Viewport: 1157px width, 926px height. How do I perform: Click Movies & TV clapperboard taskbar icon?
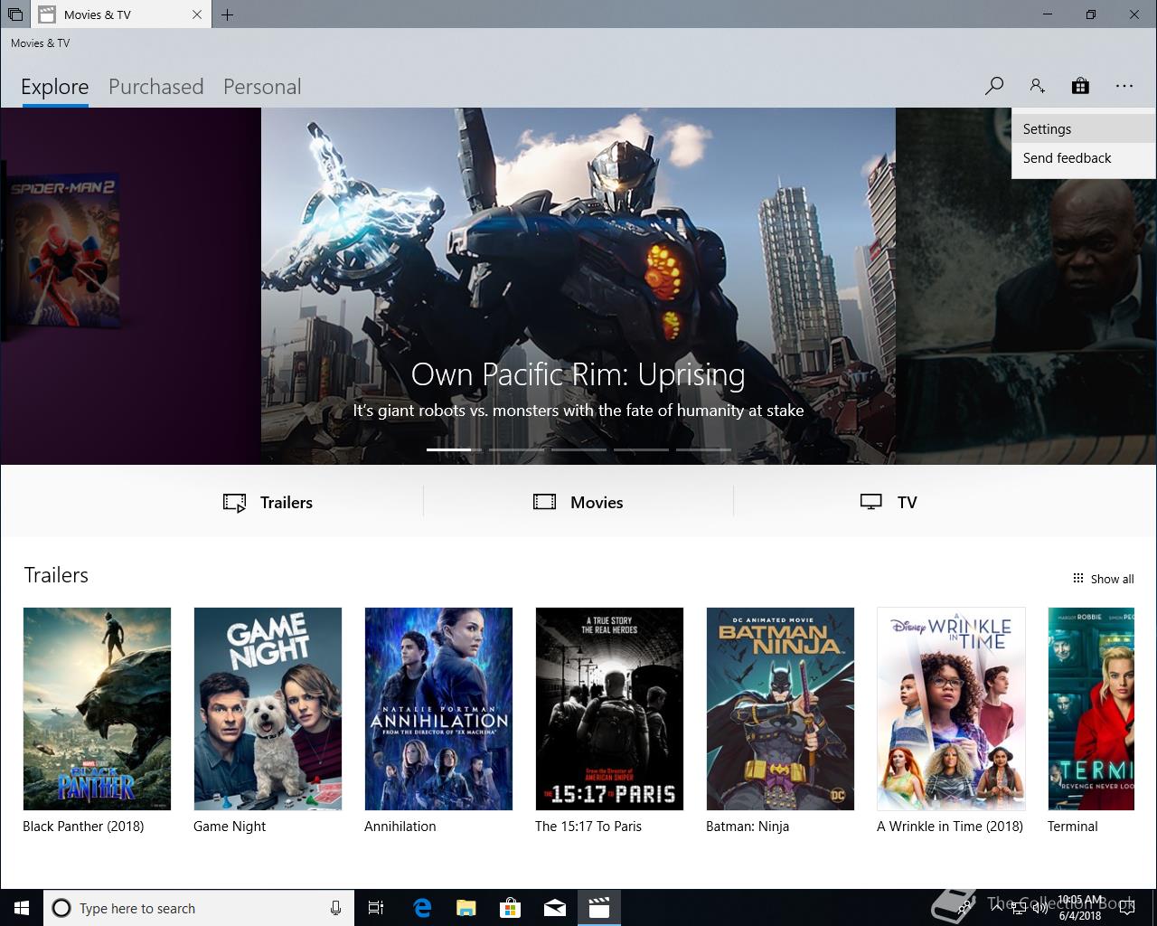pos(598,908)
